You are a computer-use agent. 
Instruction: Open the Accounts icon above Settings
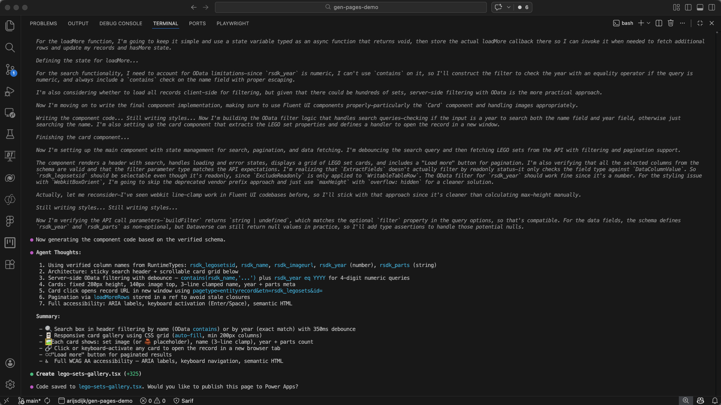[x=10, y=363]
